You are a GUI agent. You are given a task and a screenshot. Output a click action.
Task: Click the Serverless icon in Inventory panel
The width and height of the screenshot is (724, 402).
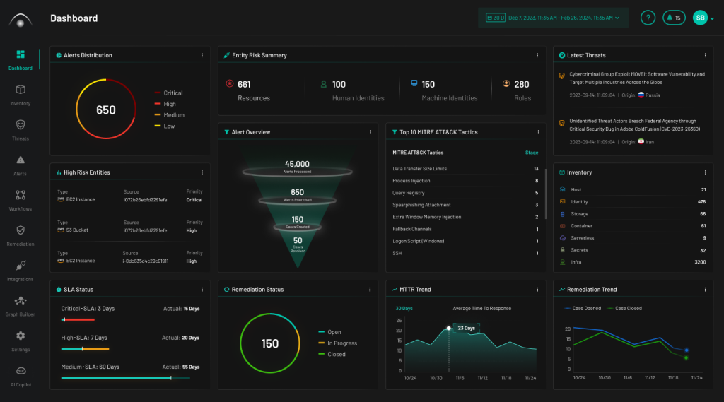click(562, 237)
